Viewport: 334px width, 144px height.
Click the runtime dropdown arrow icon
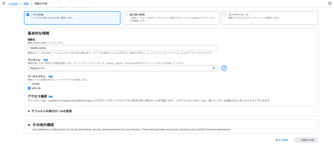click(x=214, y=68)
